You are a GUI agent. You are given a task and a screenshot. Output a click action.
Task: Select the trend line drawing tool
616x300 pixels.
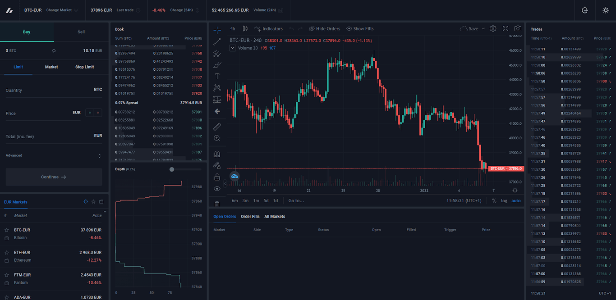coord(217,41)
